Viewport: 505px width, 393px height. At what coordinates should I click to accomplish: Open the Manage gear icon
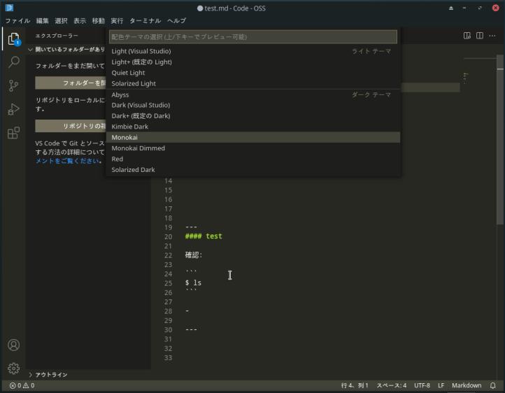tap(13, 369)
